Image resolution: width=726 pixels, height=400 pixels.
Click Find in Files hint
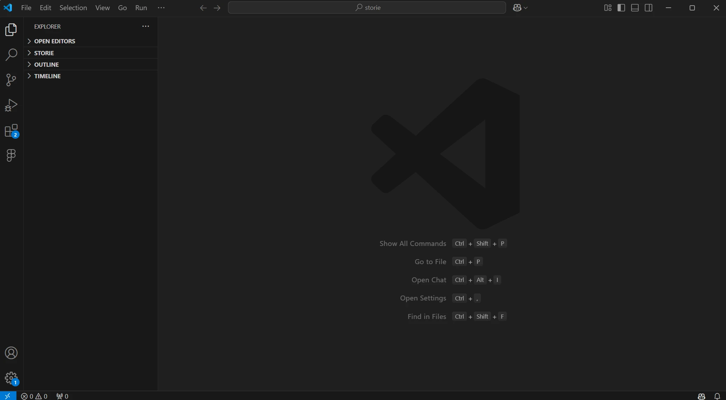(427, 317)
